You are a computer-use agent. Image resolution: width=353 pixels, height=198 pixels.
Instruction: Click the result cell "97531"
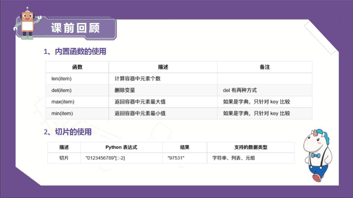pos(185,158)
